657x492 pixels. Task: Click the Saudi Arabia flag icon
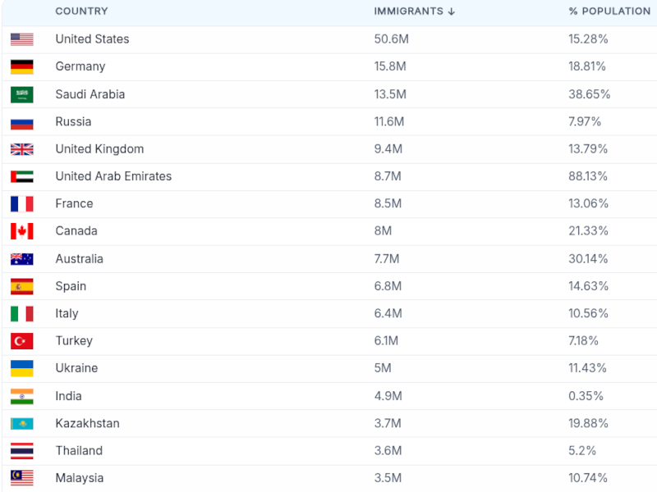[22, 94]
